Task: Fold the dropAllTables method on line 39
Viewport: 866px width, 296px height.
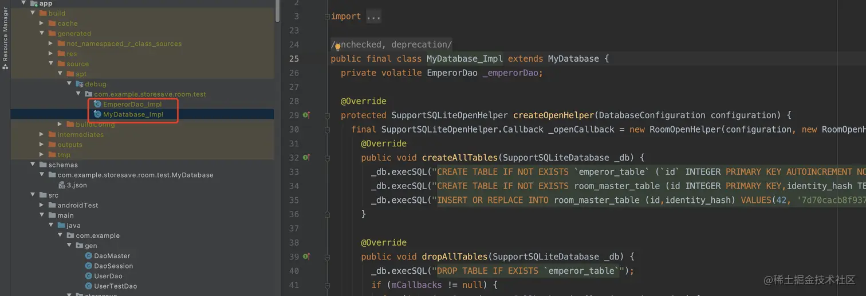Action: point(326,257)
